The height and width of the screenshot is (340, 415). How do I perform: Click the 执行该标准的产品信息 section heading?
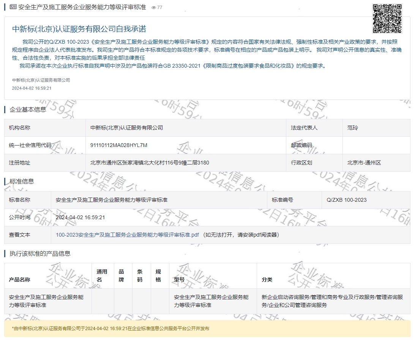point(40,254)
